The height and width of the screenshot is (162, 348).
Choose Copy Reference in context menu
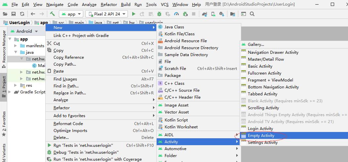tap(101, 57)
